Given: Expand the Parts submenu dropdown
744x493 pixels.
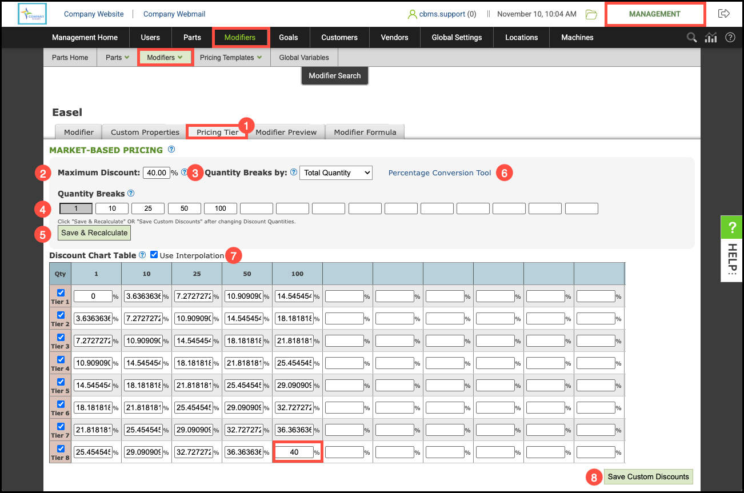Looking at the screenshot, I should point(118,58).
